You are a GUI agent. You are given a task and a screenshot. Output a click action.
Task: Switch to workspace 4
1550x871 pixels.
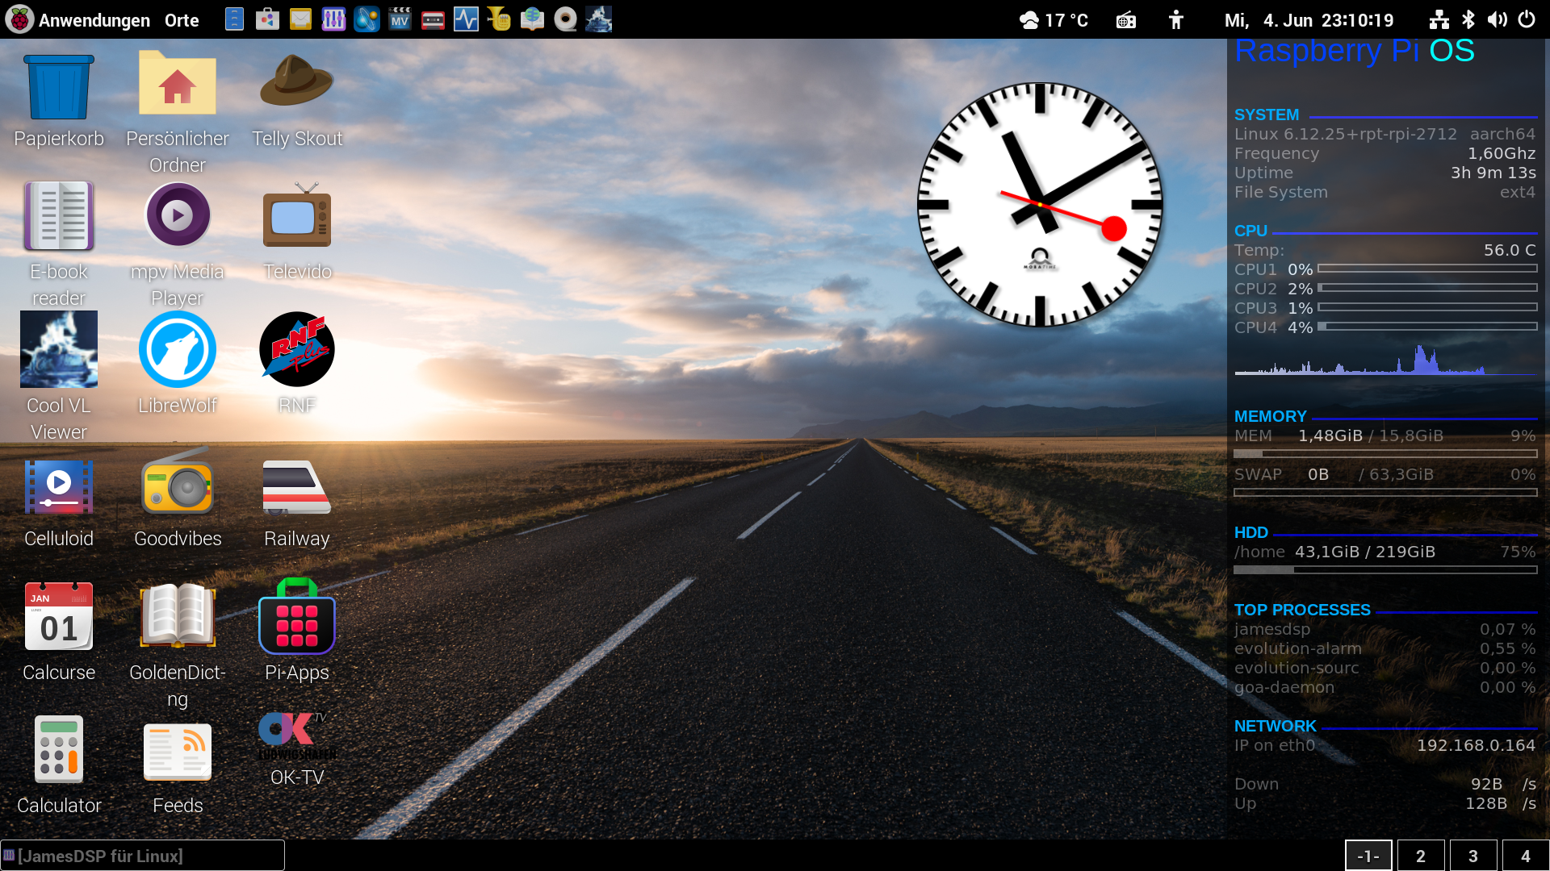1525,856
